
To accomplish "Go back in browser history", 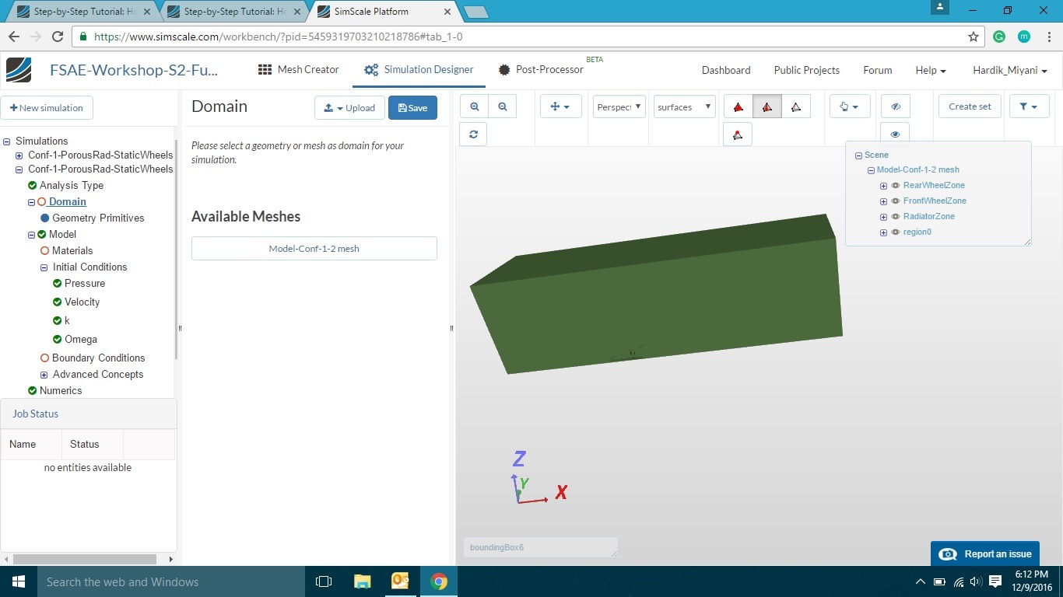I will click(14, 37).
